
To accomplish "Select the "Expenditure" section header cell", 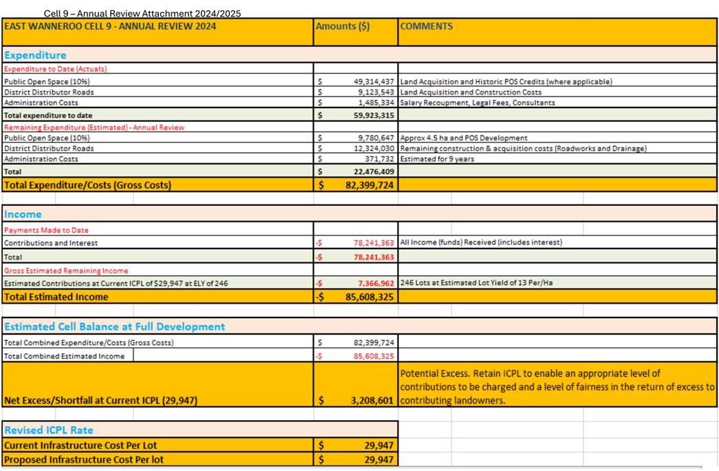I will point(34,55).
